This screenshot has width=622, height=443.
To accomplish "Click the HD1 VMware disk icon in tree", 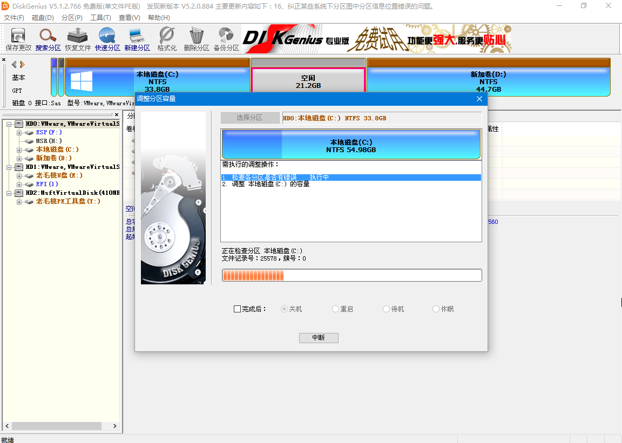I will [x=19, y=167].
